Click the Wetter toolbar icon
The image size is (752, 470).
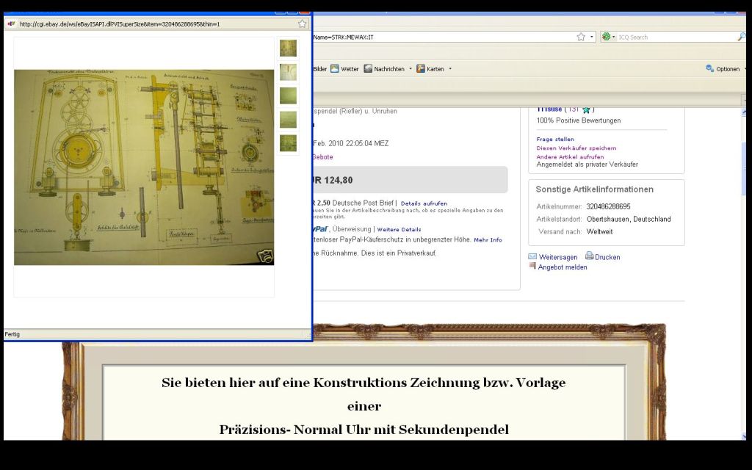[335, 68]
